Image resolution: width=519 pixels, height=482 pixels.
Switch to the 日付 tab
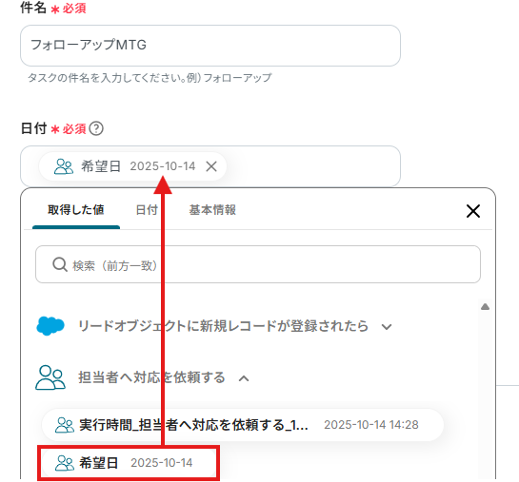(x=147, y=210)
